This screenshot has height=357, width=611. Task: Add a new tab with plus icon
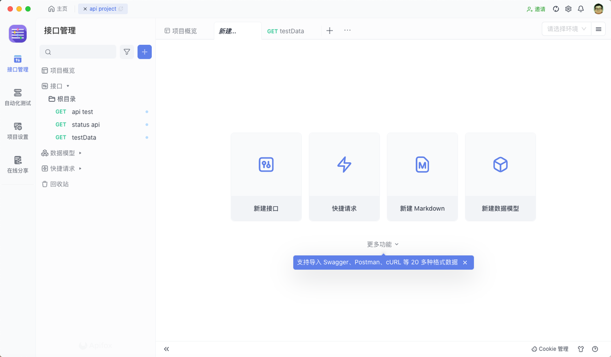pos(329,31)
